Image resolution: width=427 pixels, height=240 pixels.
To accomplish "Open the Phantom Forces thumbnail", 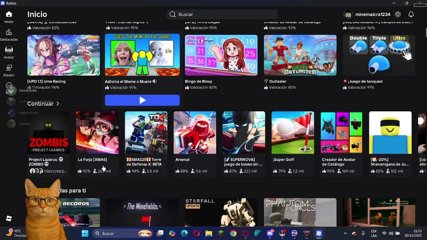I will pyautogui.click(x=300, y=212).
